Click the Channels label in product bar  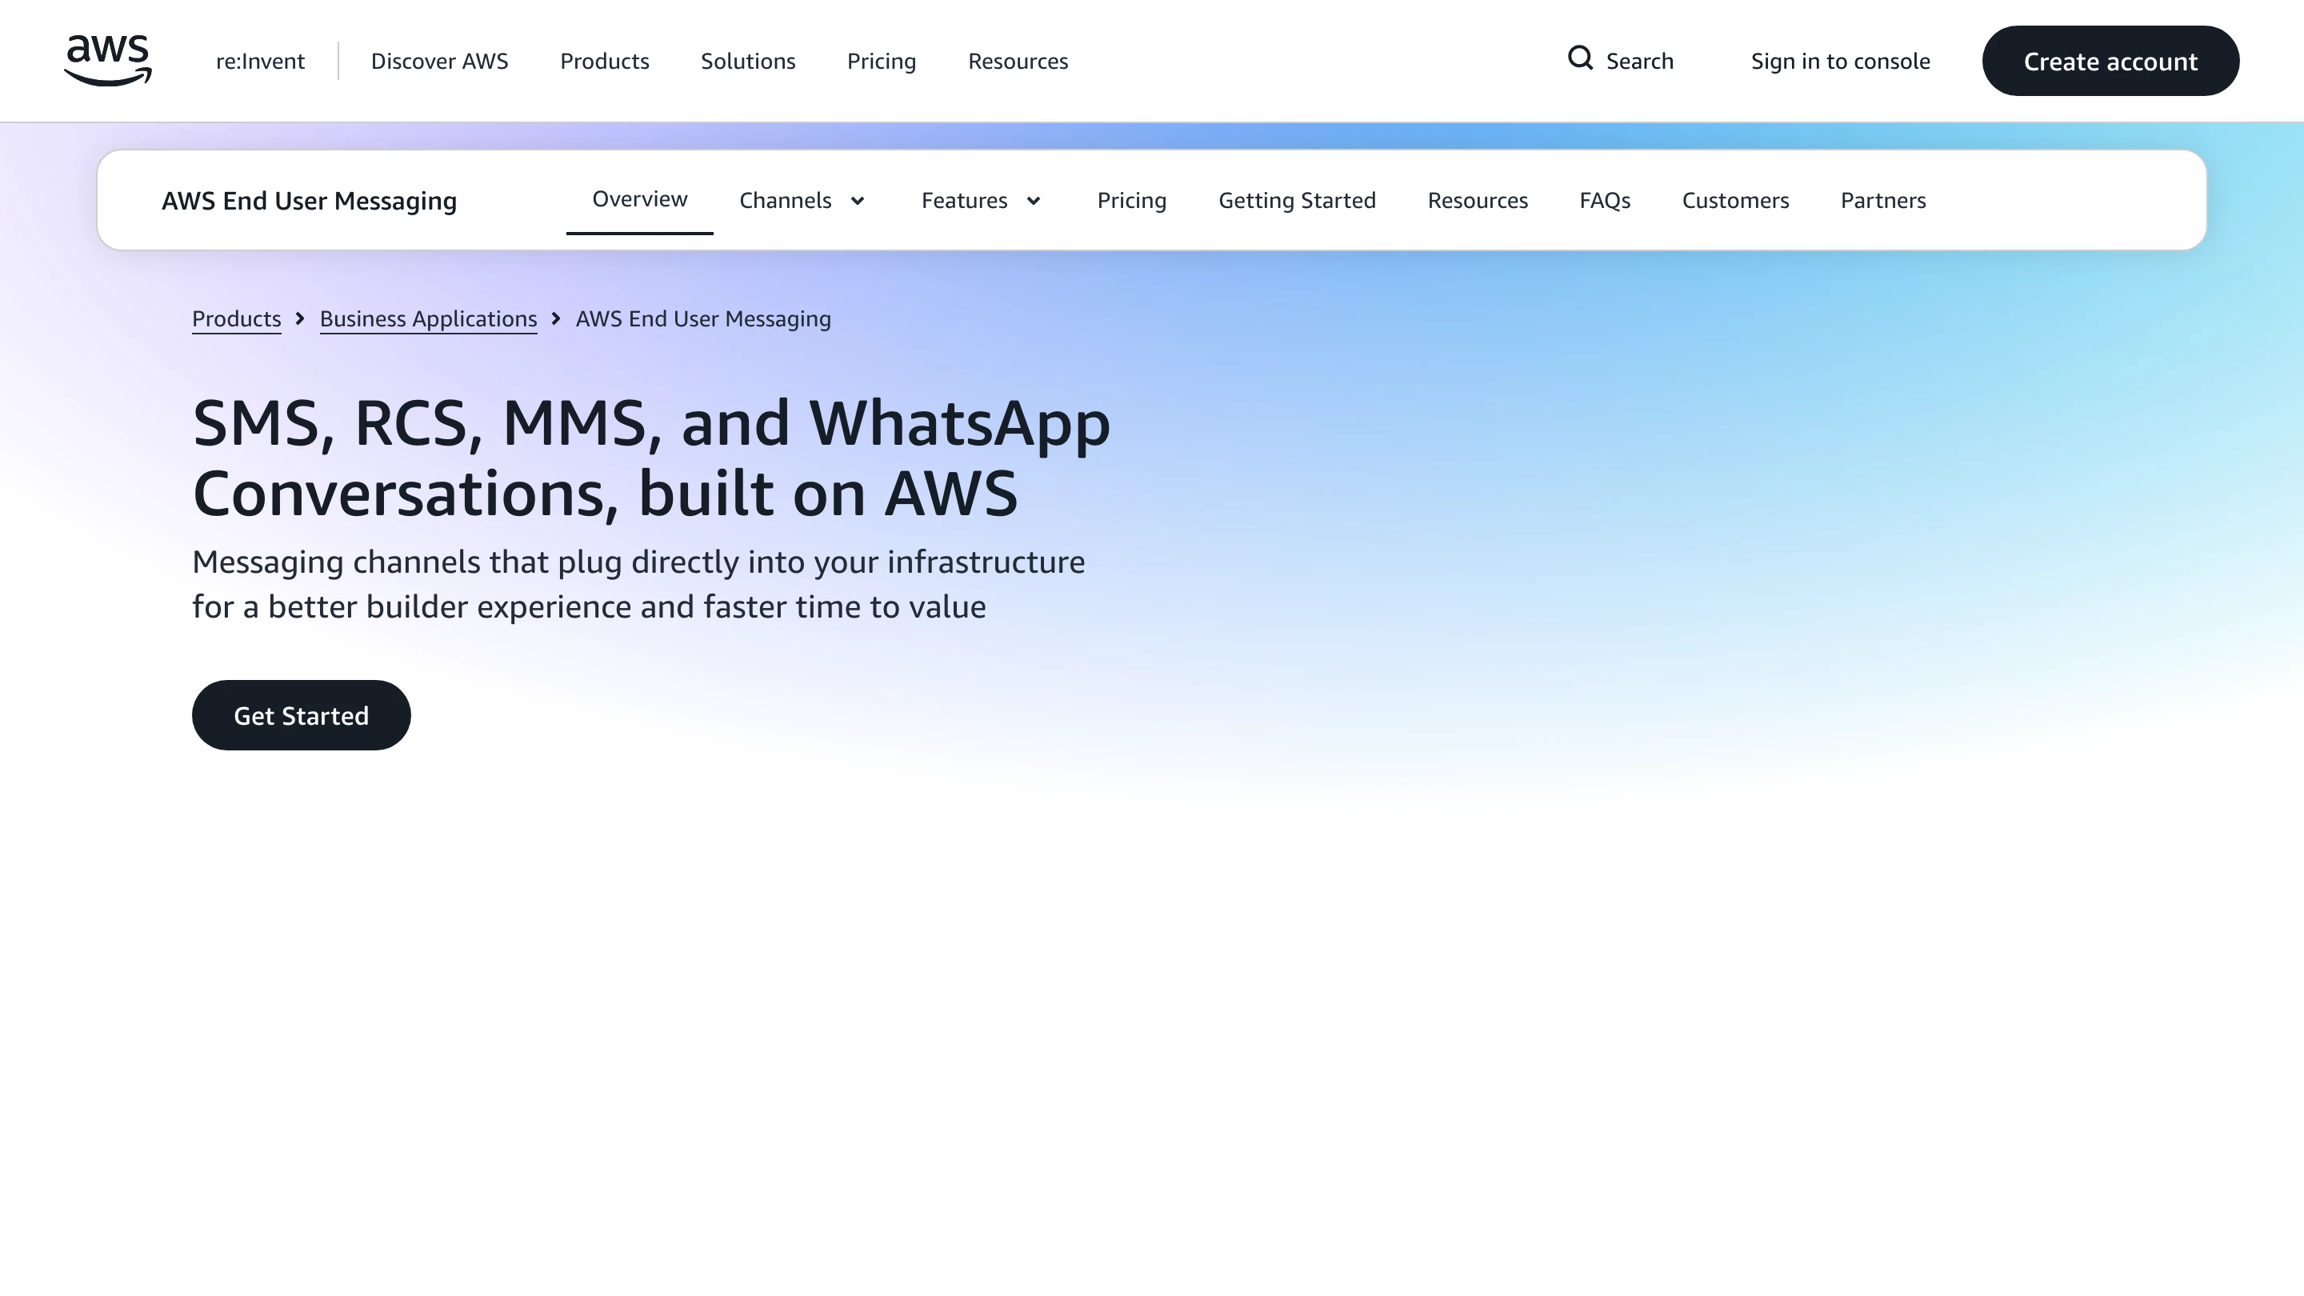coord(786,200)
